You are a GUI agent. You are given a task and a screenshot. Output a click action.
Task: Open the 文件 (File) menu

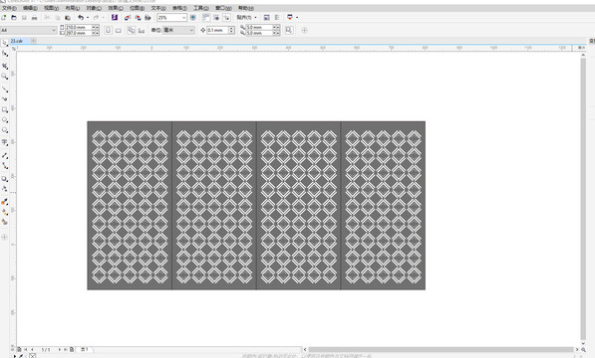point(9,8)
